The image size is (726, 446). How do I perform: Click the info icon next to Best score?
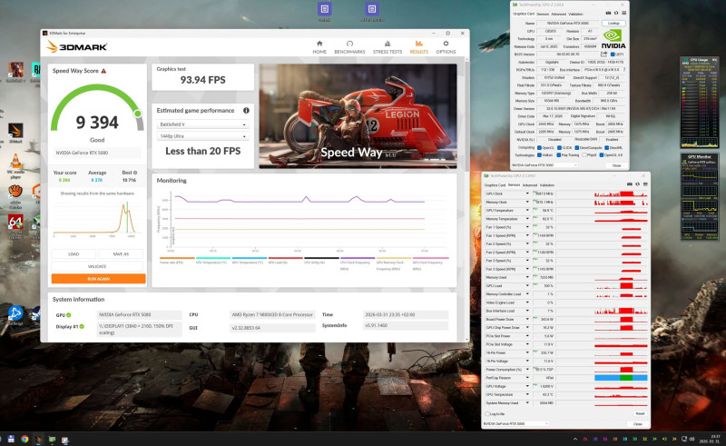135,173
